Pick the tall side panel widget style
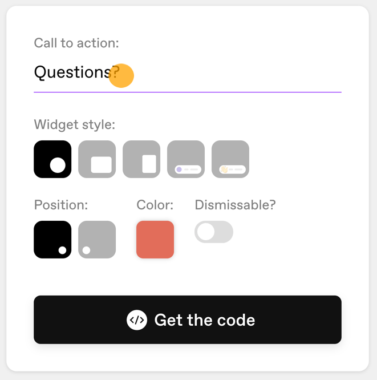This screenshot has width=377, height=380. (141, 159)
